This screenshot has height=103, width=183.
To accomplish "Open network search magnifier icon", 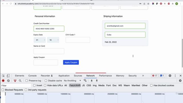I will point(20,81).
